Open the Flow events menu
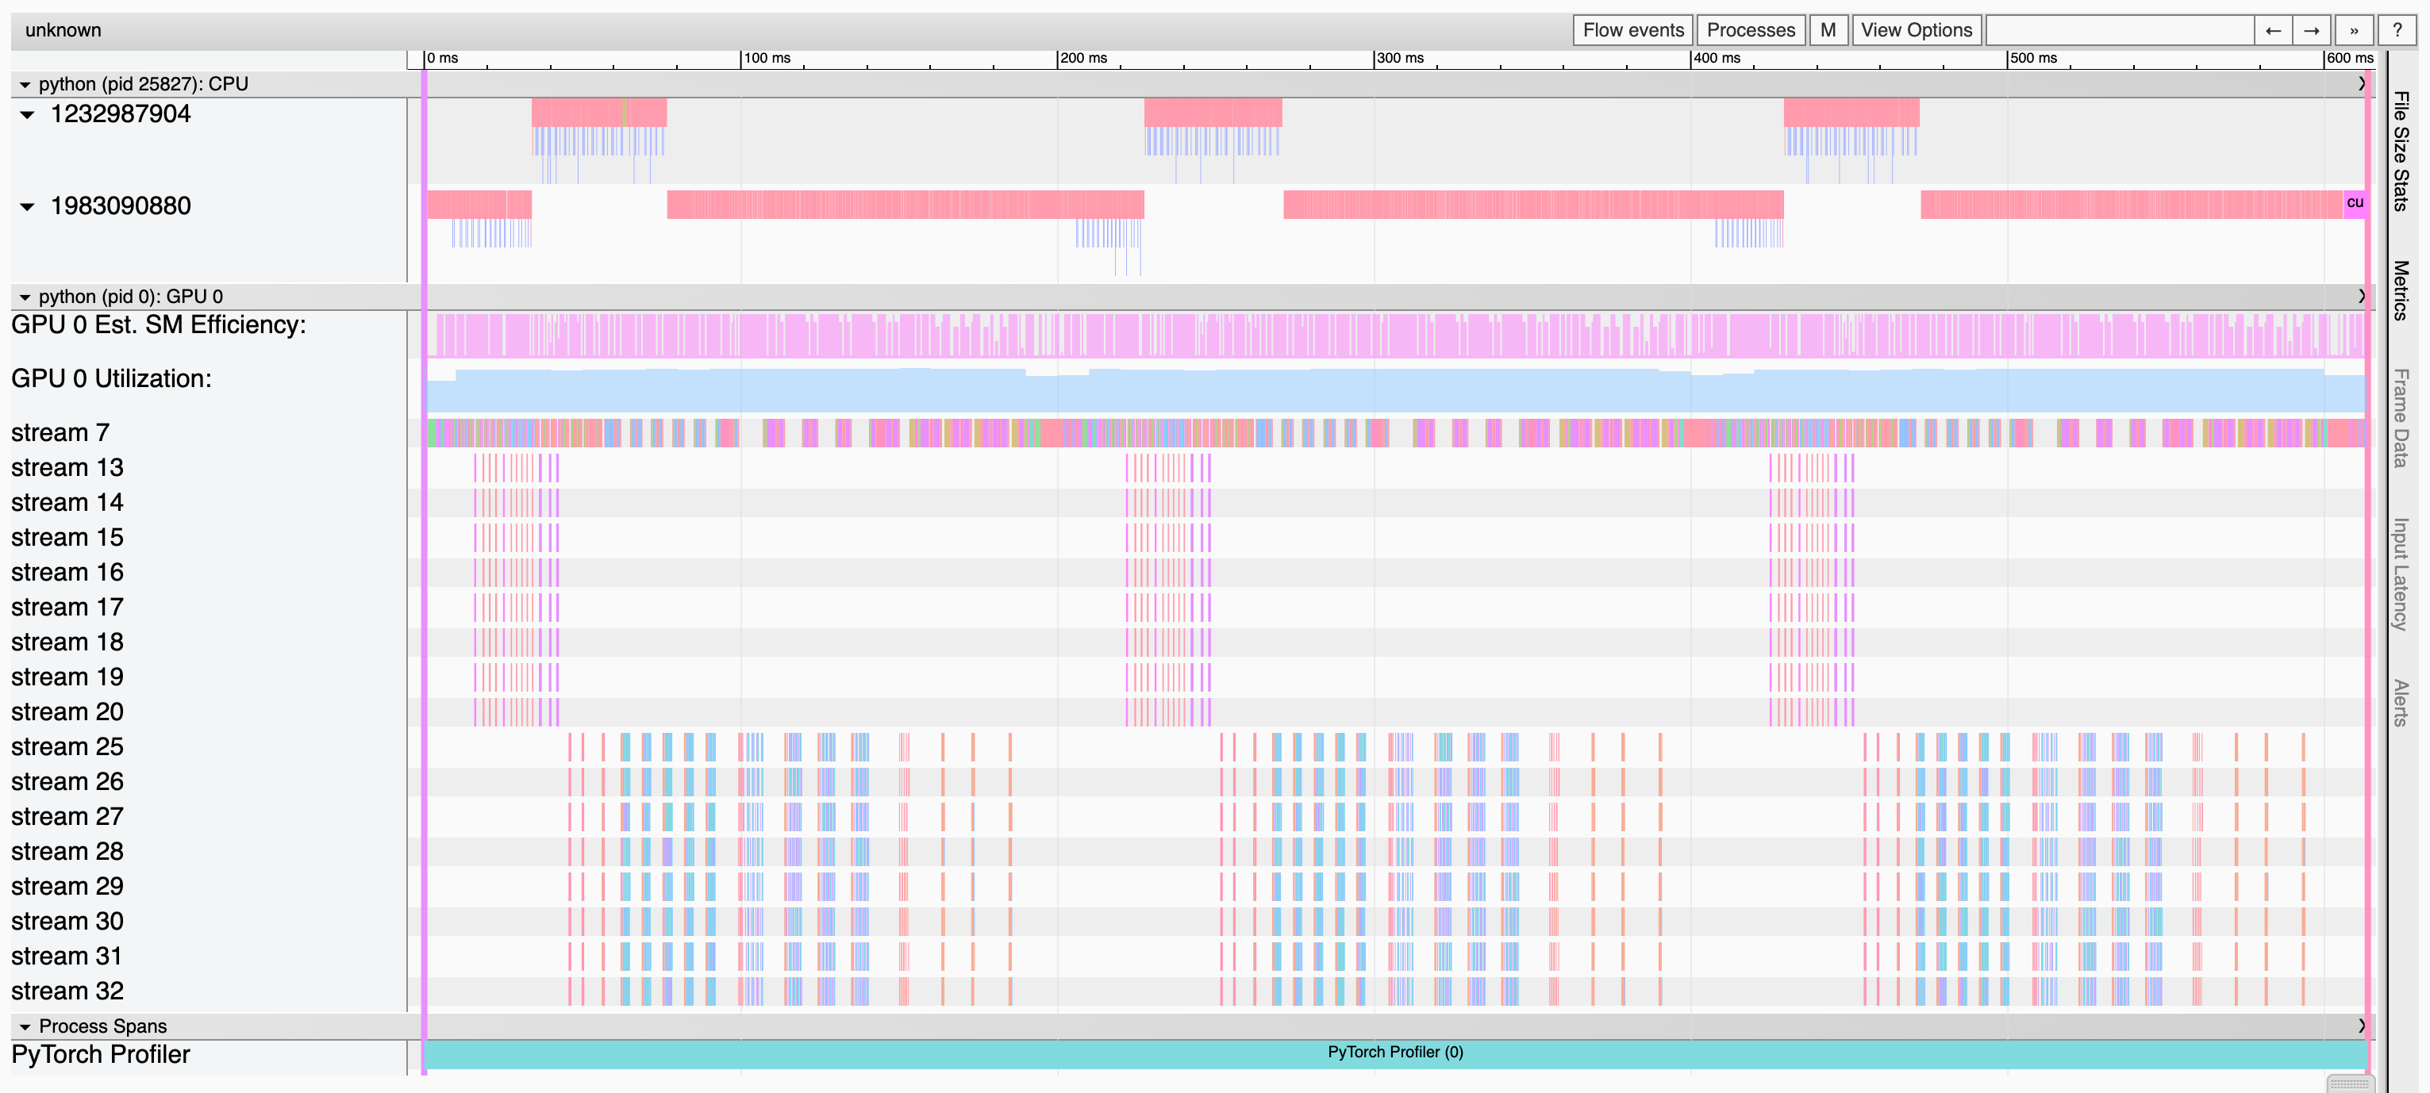 coord(1632,30)
